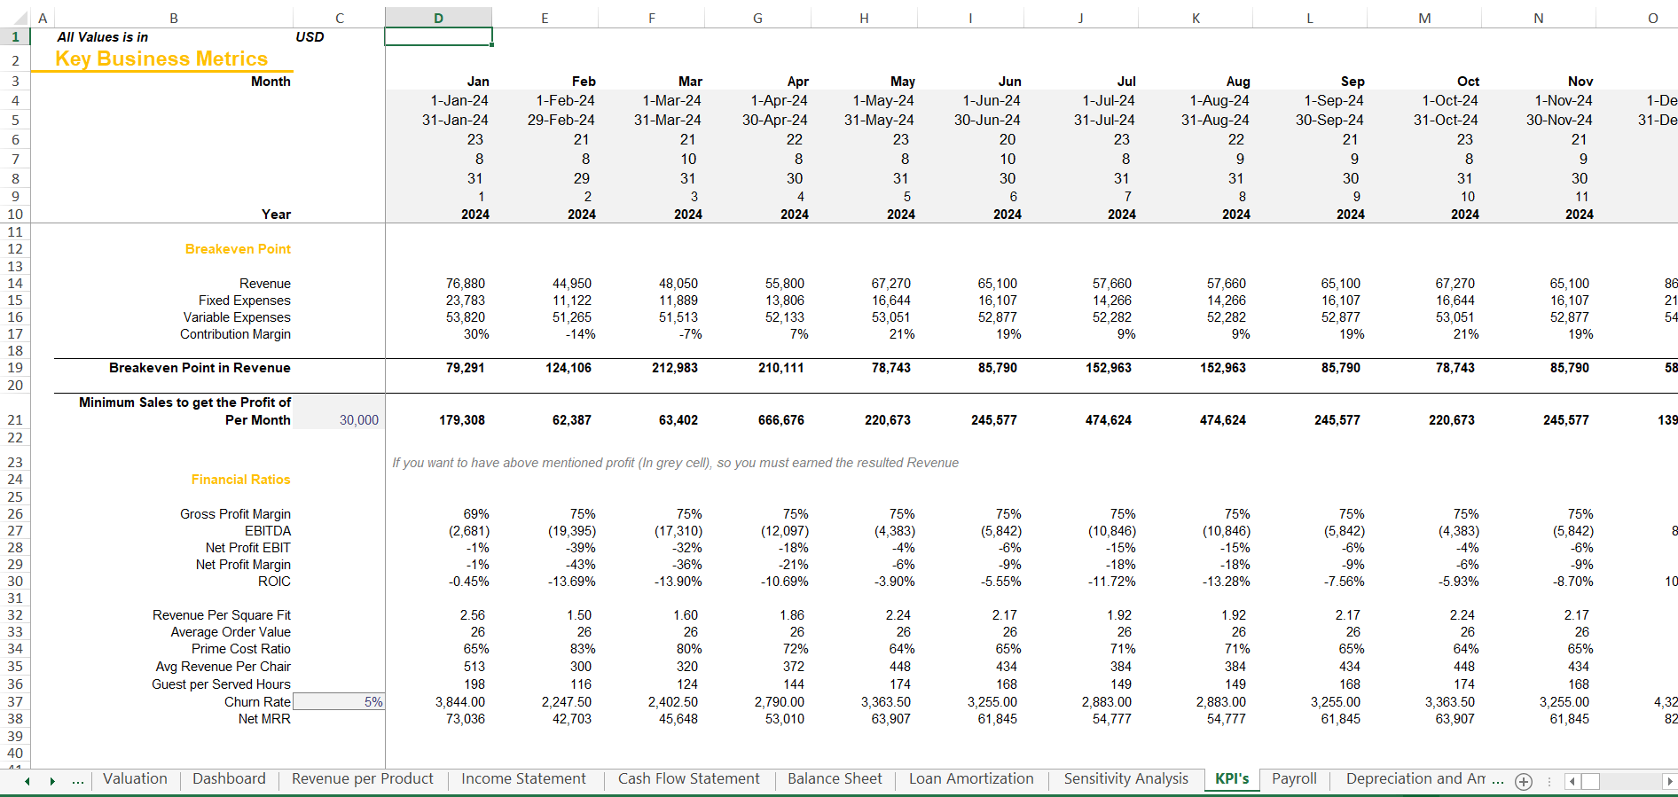Select the Financial Ratios heading
The width and height of the screenshot is (1678, 797).
coord(240,480)
